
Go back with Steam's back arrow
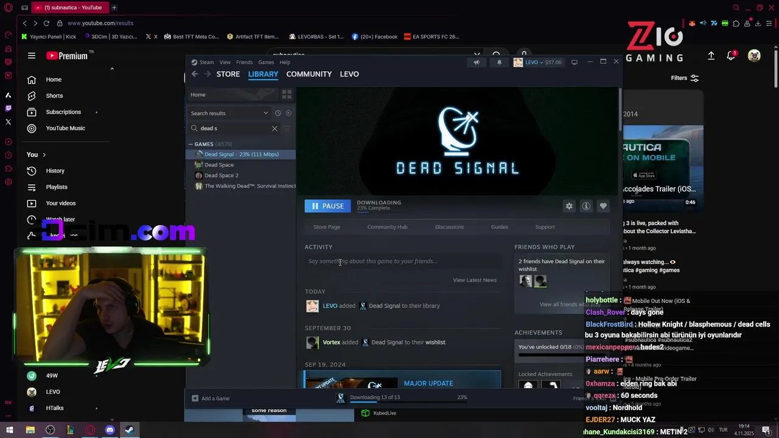pos(195,74)
